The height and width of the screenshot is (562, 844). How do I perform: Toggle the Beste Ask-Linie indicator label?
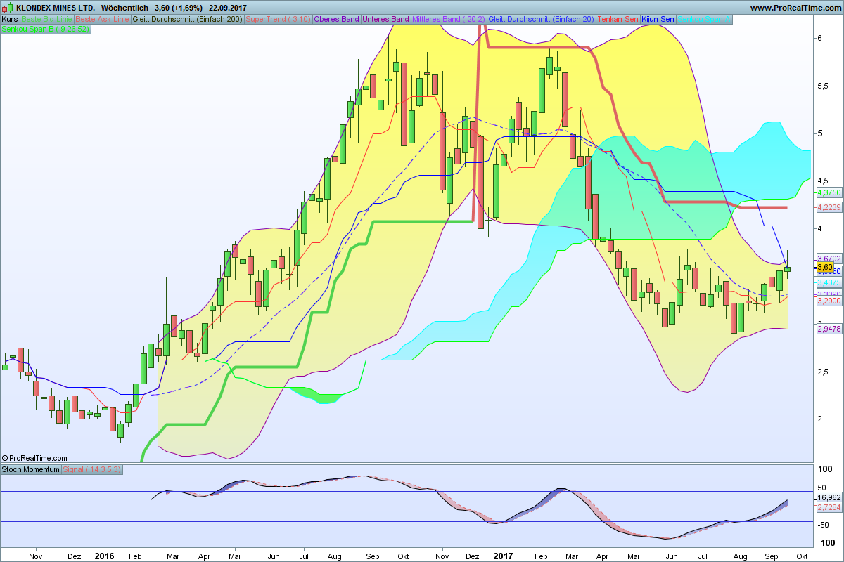click(x=102, y=19)
